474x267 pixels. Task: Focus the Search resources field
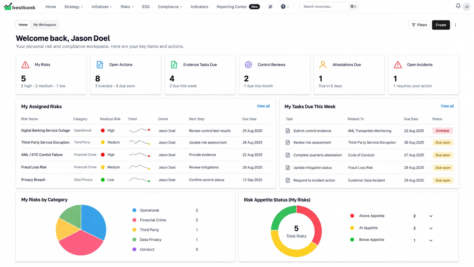pyautogui.click(x=329, y=7)
